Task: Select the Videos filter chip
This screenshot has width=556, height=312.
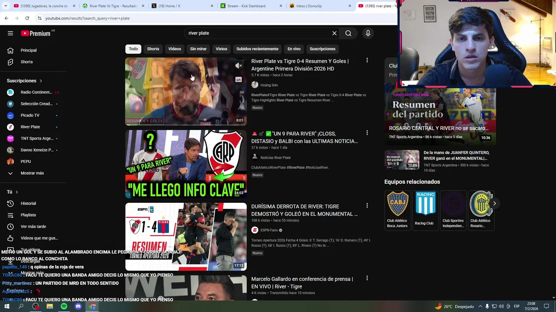Action: 175,49
